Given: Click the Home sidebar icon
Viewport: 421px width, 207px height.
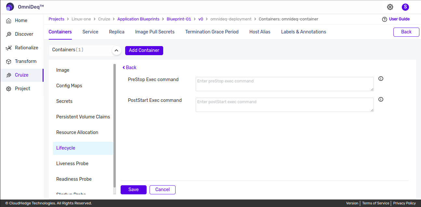Looking at the screenshot, I should pos(9,20).
